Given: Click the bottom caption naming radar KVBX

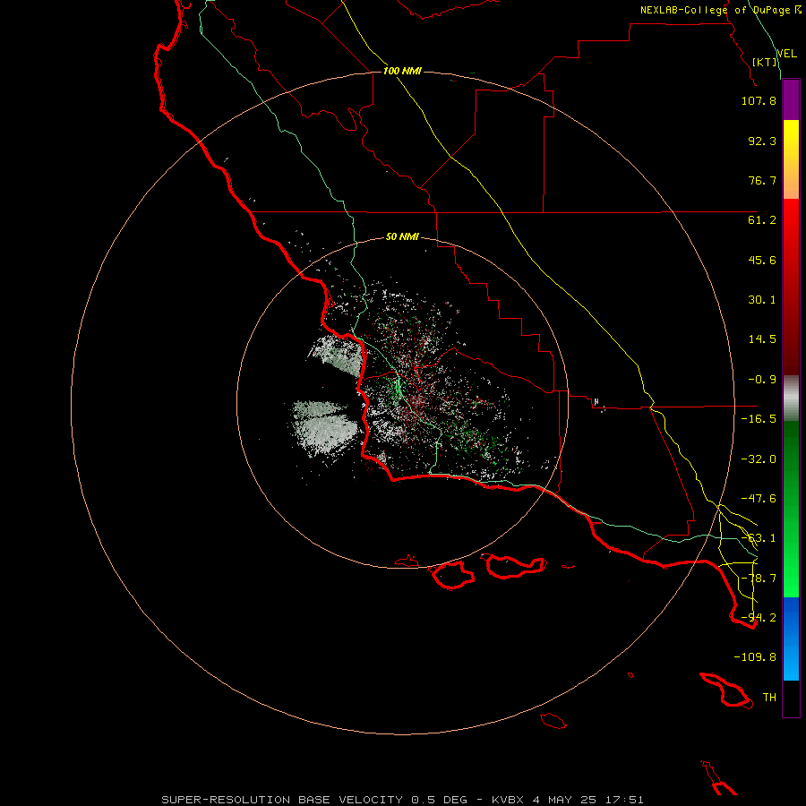Looking at the screenshot, I should tap(402, 800).
